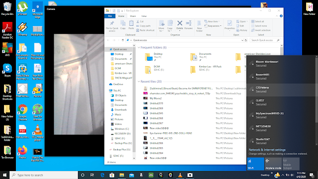Switch to the View ribbon tab
Image resolution: width=318 pixels, height=179 pixels.
click(x=144, y=16)
